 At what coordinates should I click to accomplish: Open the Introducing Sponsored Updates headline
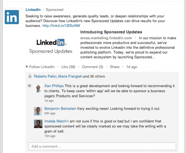tap(111, 32)
